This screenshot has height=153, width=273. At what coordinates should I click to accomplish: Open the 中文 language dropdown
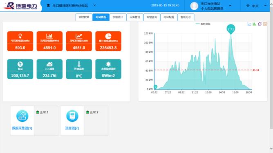click(257, 6)
